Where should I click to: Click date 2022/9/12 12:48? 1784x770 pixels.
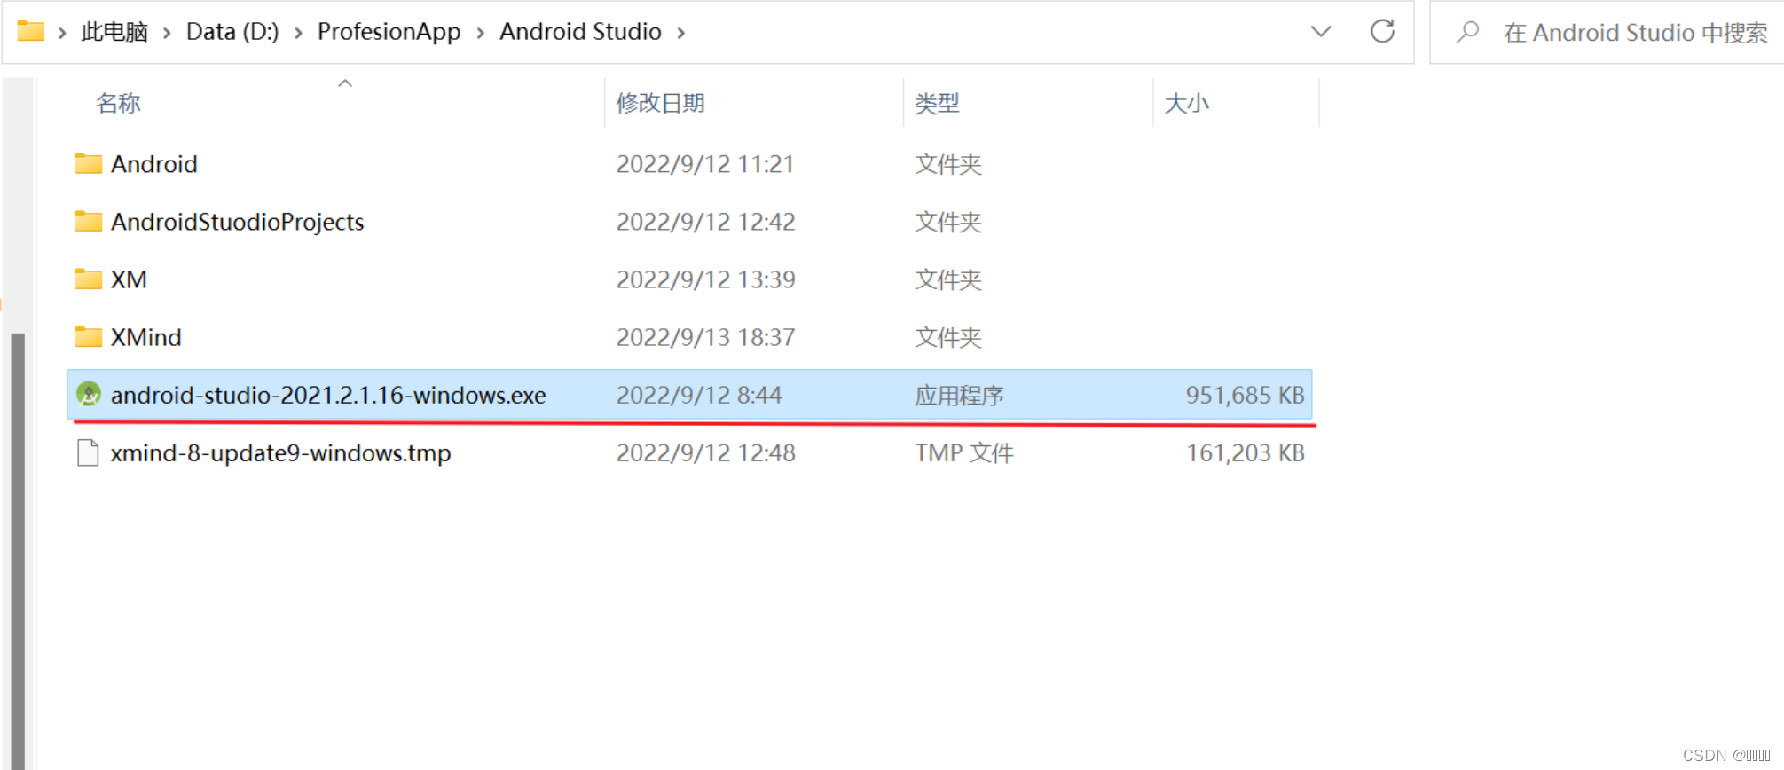pyautogui.click(x=706, y=453)
